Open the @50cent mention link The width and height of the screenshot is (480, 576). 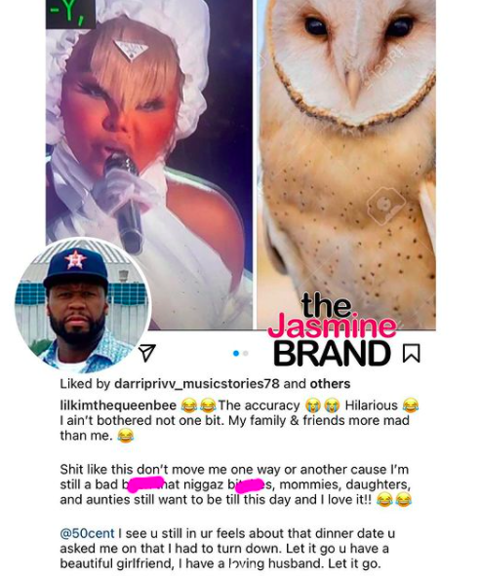[x=87, y=533]
